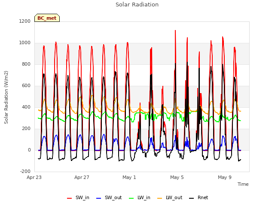275x206 pixels.
Task: Click the 0 y-axis tick label
Action: 29,150
